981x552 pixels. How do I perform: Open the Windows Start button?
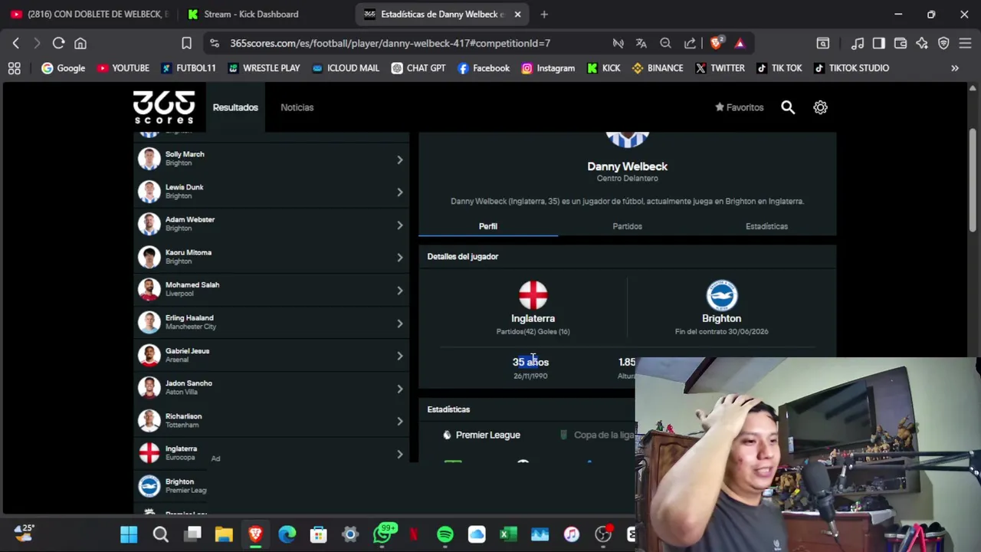(x=129, y=534)
